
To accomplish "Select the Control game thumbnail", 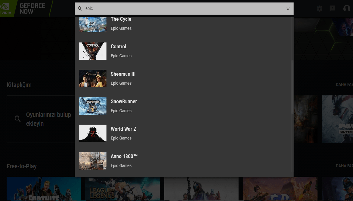I will pos(93,51).
